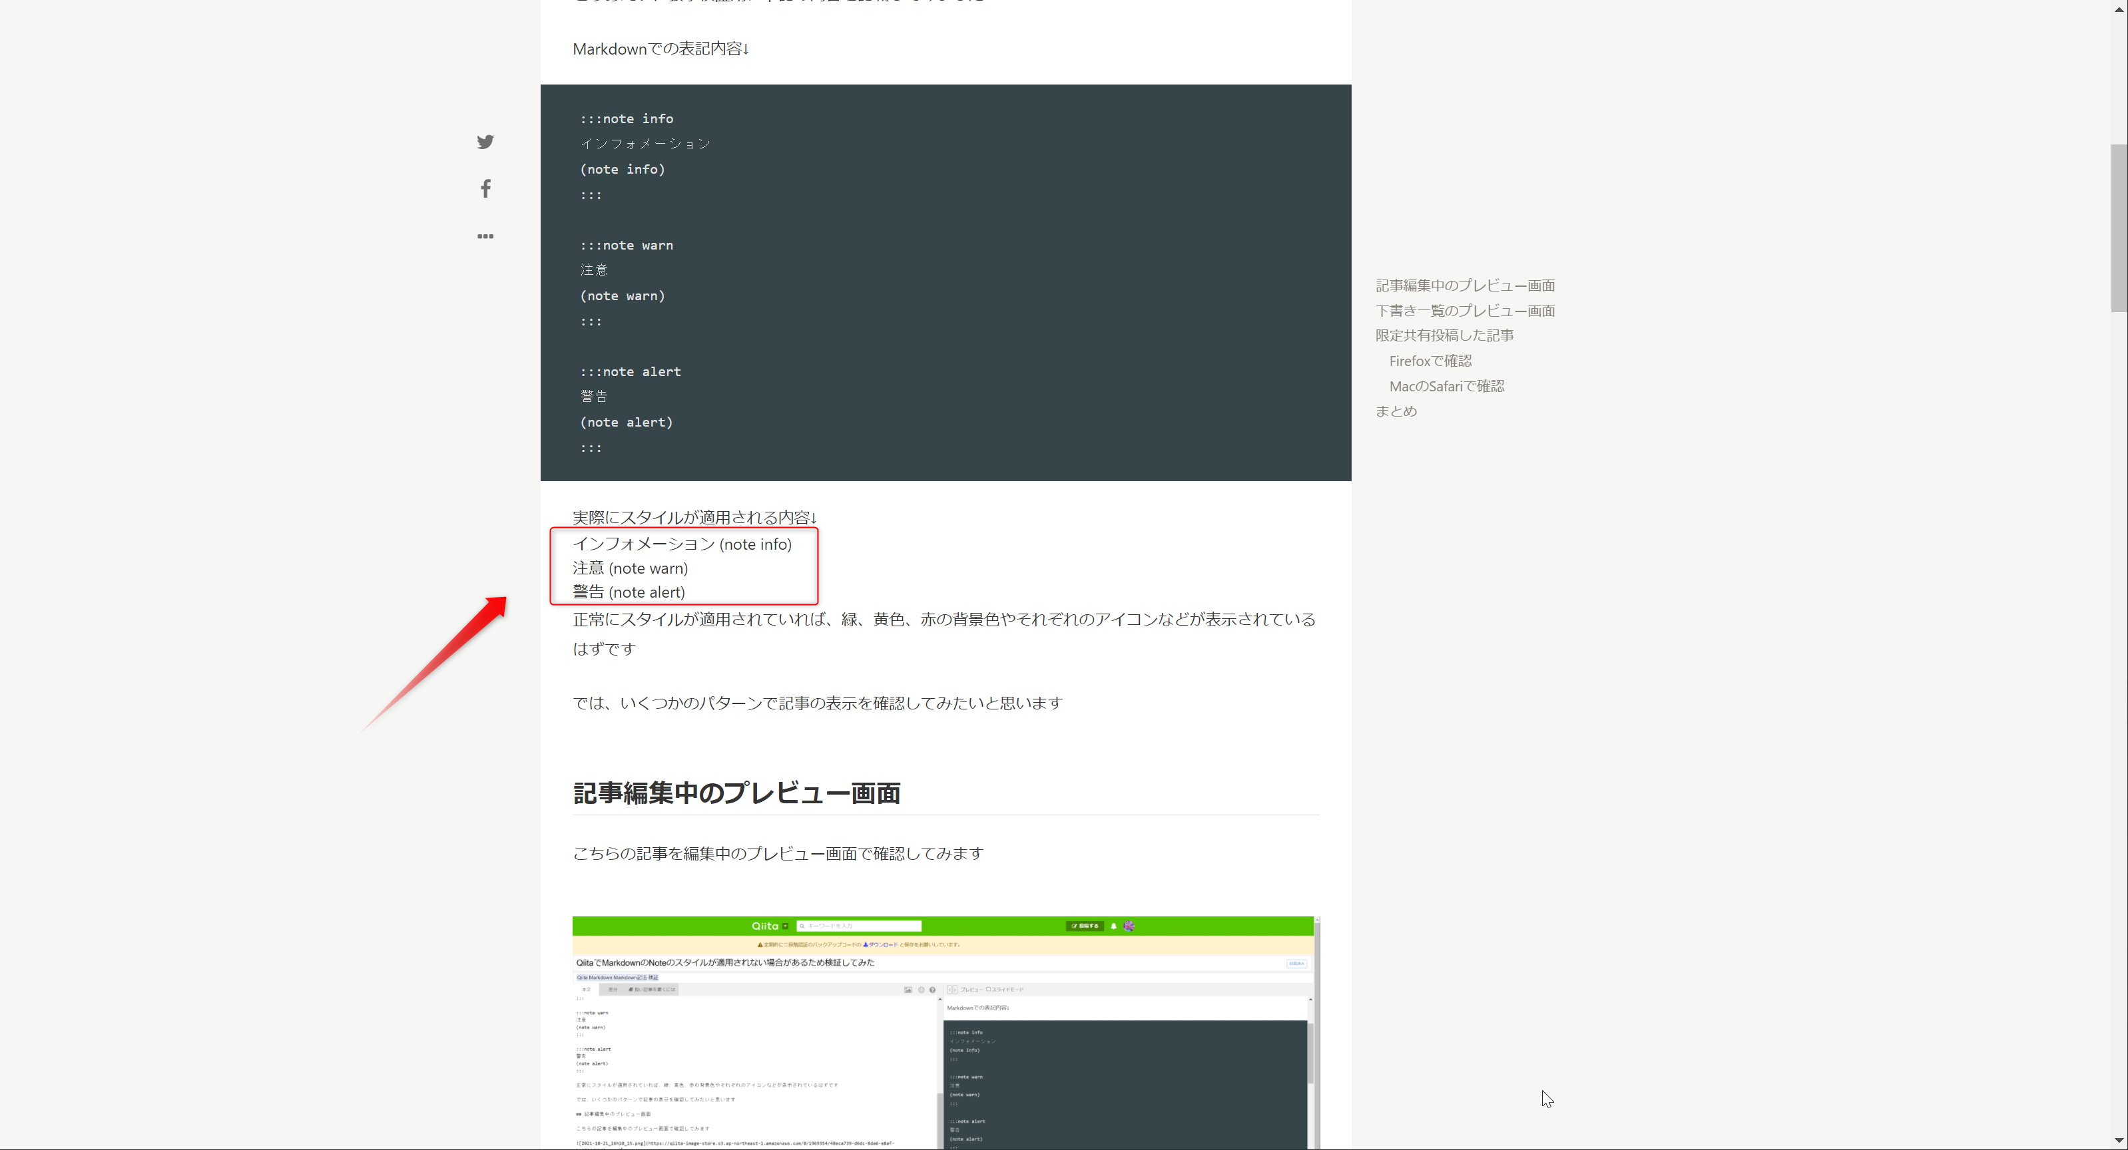Open MacのSafariで確認 entry in contents sidebar
The image size is (2128, 1150).
tap(1446, 387)
